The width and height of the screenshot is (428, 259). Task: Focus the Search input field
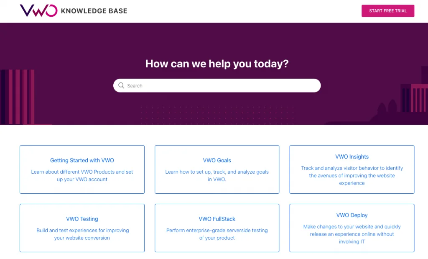click(222, 86)
